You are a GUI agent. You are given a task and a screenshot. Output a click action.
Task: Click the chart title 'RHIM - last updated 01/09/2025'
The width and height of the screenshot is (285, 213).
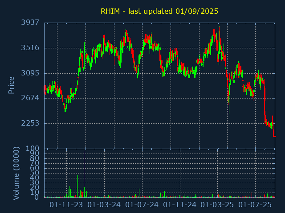(159, 11)
